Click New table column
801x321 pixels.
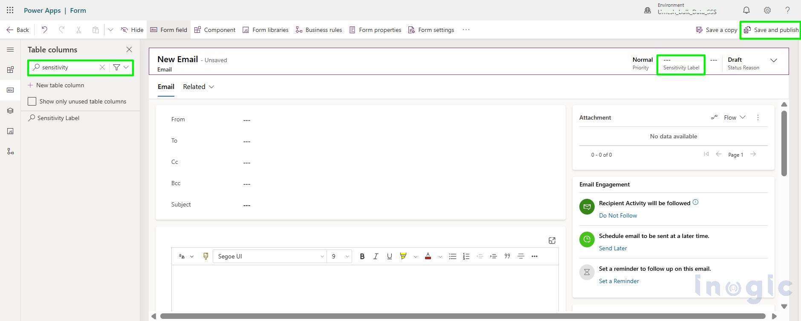pos(56,85)
